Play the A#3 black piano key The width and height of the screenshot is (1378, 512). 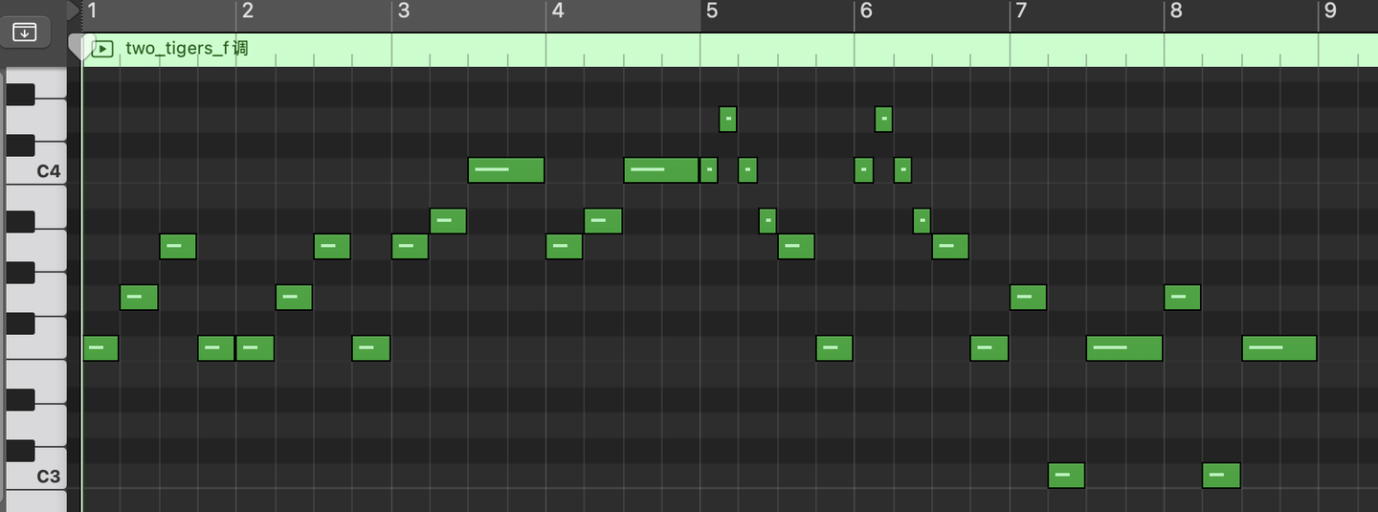[20, 221]
